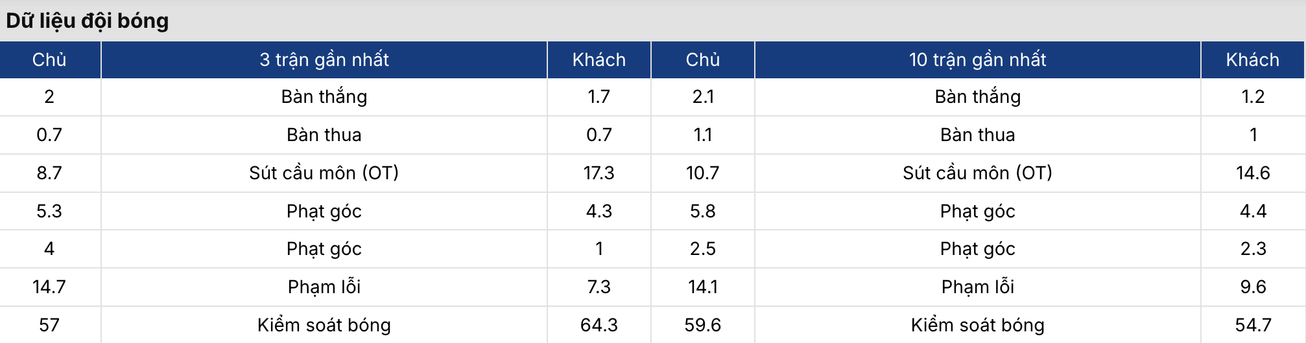The width and height of the screenshot is (1306, 343).
Task: Click the possession value 54.7
Action: pos(1253,325)
